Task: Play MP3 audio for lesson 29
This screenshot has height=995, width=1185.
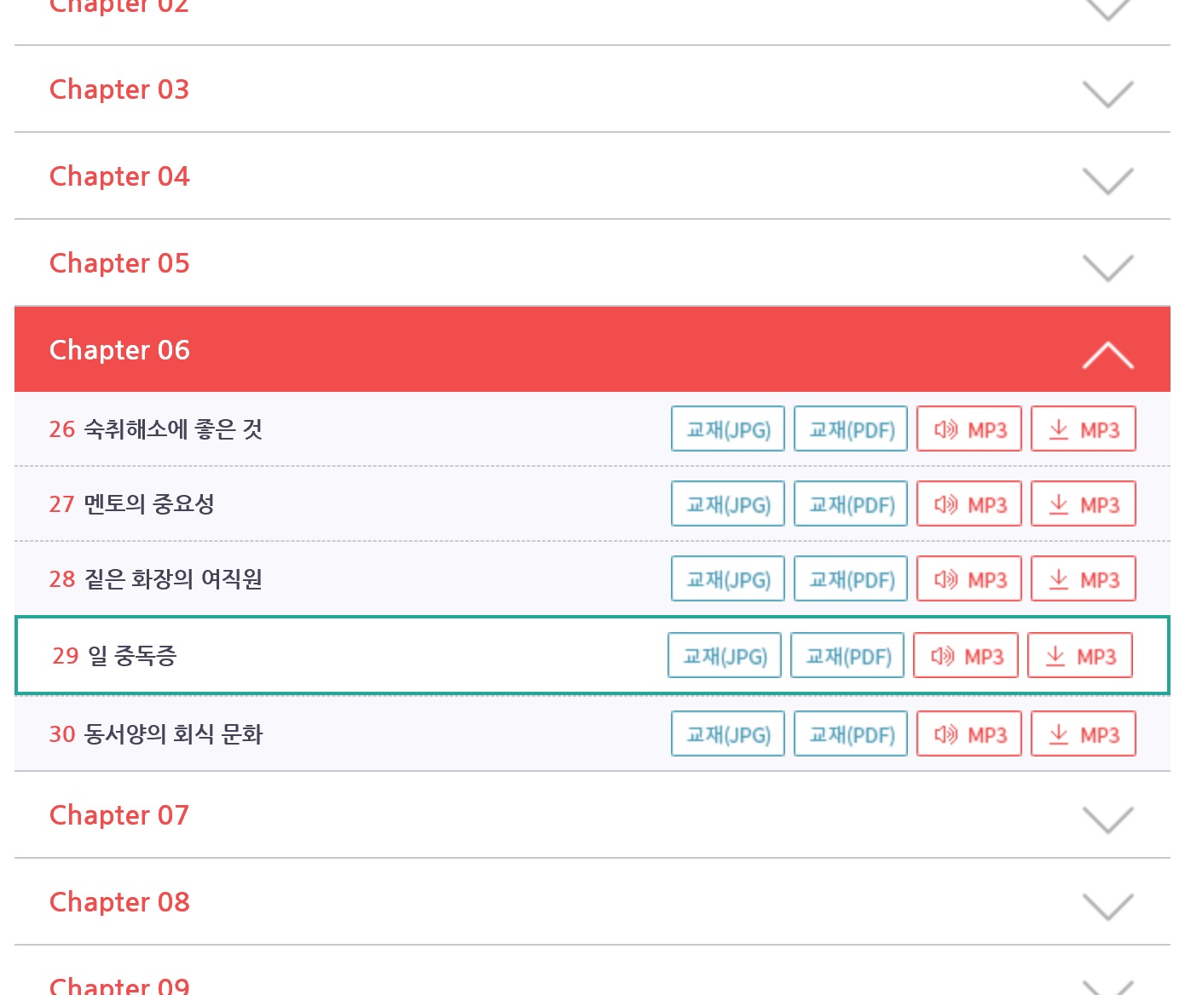Action: [965, 656]
